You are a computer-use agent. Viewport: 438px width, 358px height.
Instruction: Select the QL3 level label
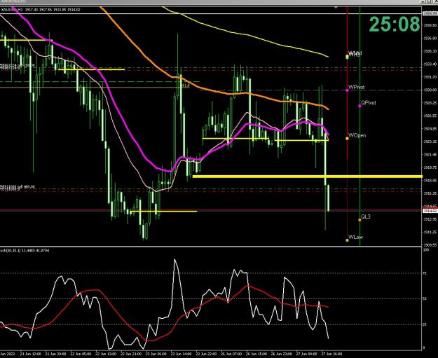(366, 216)
